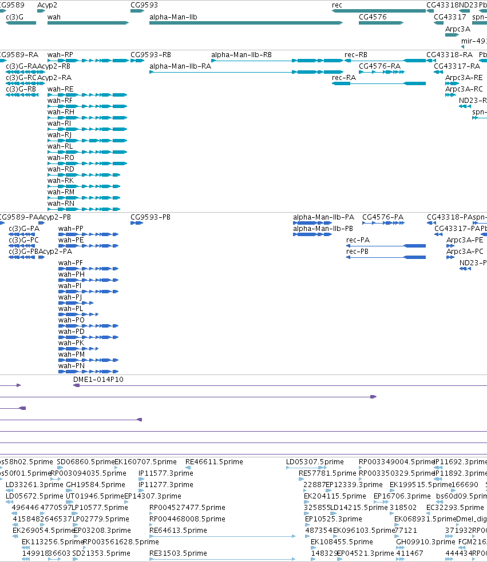Screen dimensions: 487x562
Task: Select the Arpc3A-RE transcript label
Action: click(x=464, y=78)
